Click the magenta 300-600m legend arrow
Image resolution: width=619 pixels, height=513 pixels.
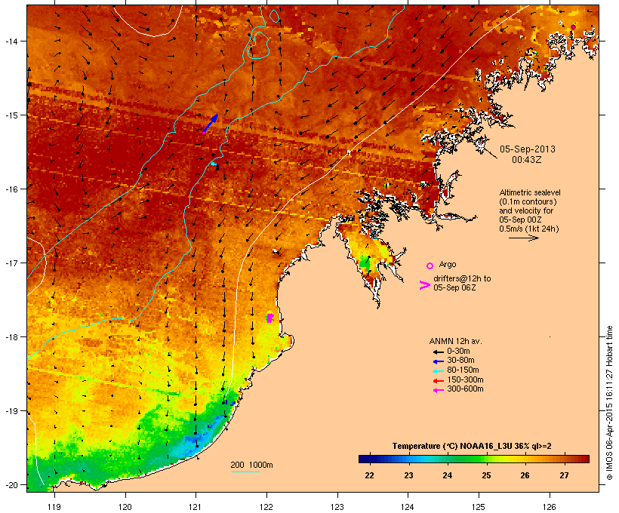point(438,390)
